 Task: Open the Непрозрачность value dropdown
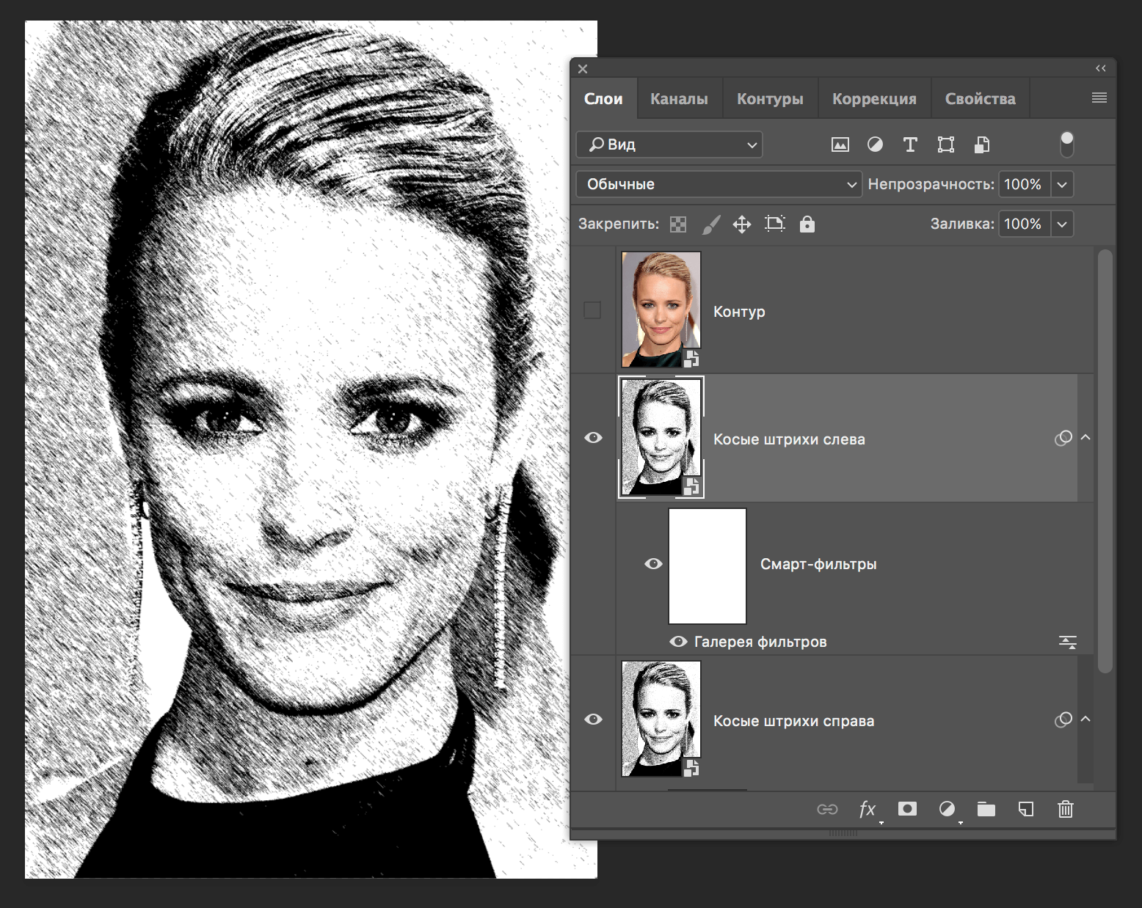coord(1062,184)
